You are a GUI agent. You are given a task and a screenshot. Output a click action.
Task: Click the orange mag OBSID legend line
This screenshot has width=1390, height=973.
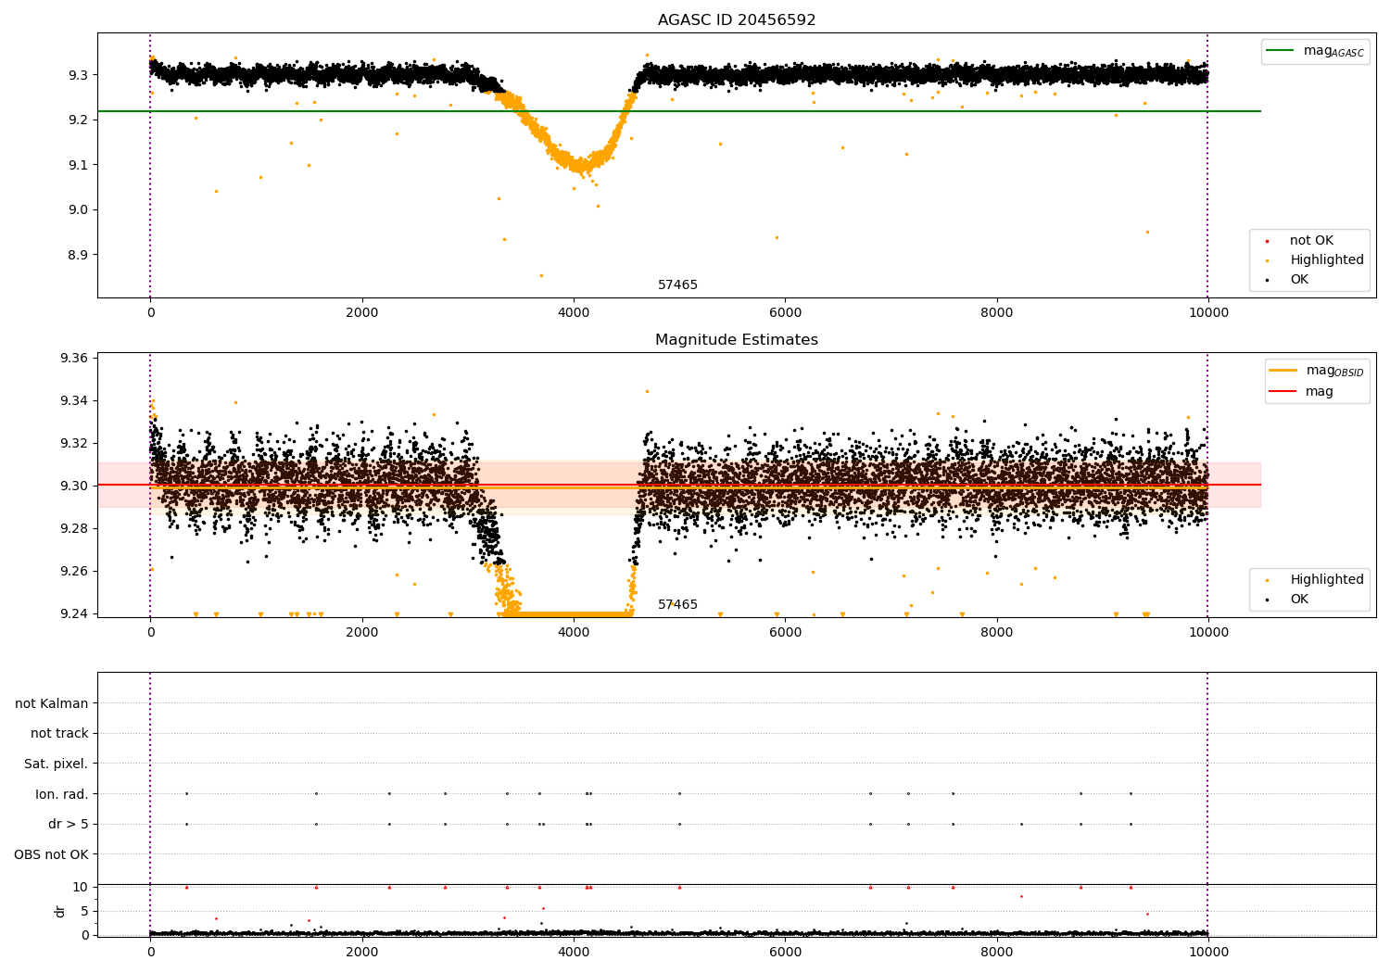[x=1283, y=370]
